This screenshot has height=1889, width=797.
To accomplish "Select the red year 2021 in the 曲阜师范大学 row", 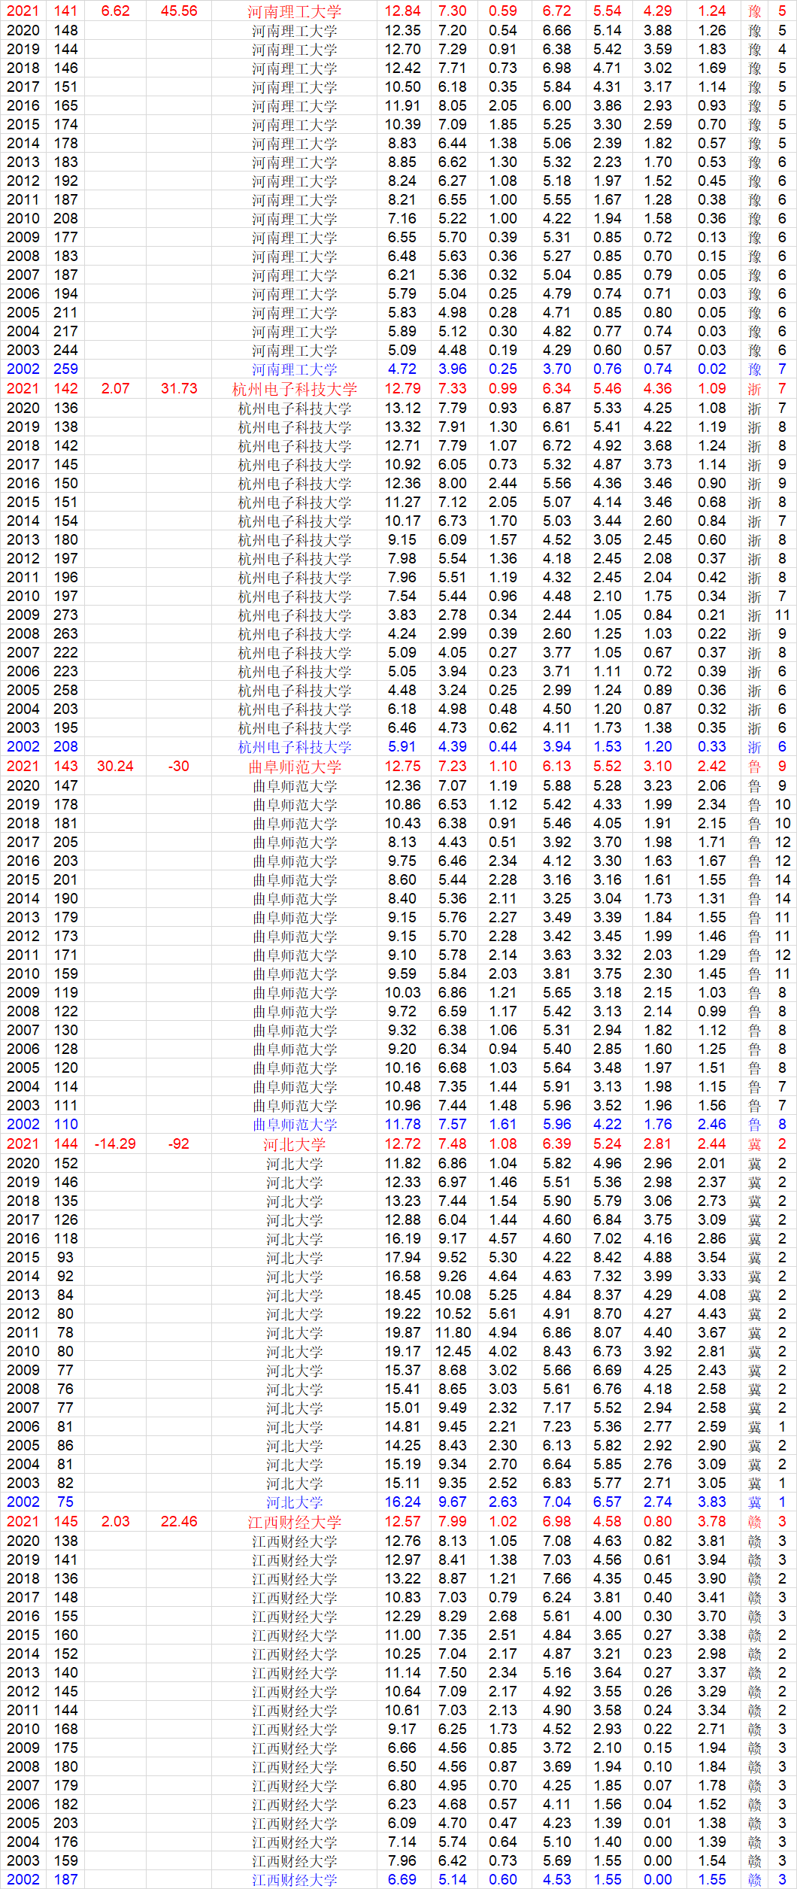I will pyautogui.click(x=23, y=767).
